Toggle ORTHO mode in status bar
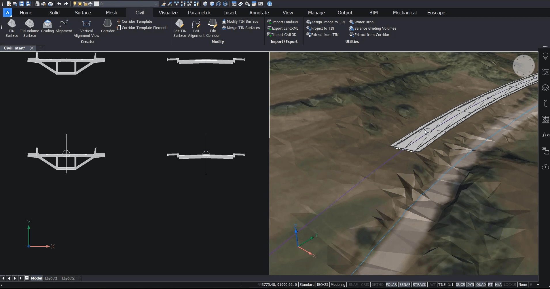The height and width of the screenshot is (289, 550). click(377, 284)
